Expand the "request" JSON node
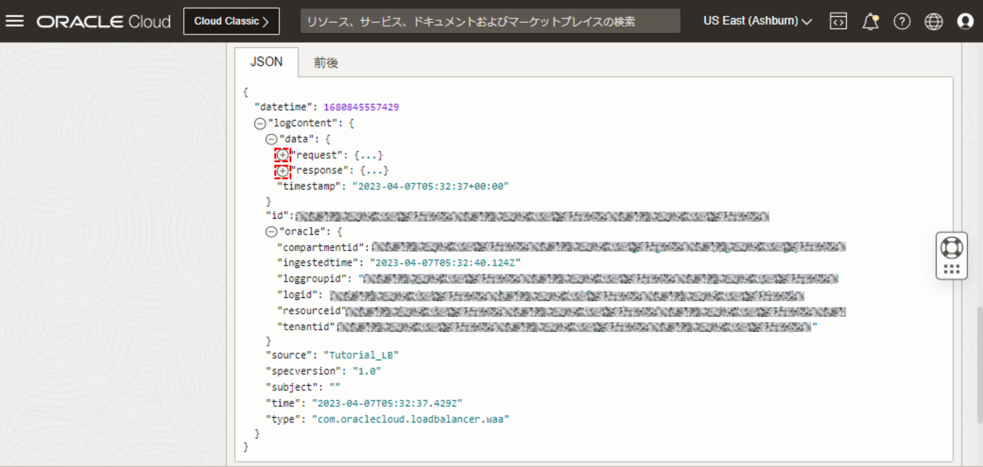Image resolution: width=983 pixels, height=467 pixels. click(x=282, y=155)
